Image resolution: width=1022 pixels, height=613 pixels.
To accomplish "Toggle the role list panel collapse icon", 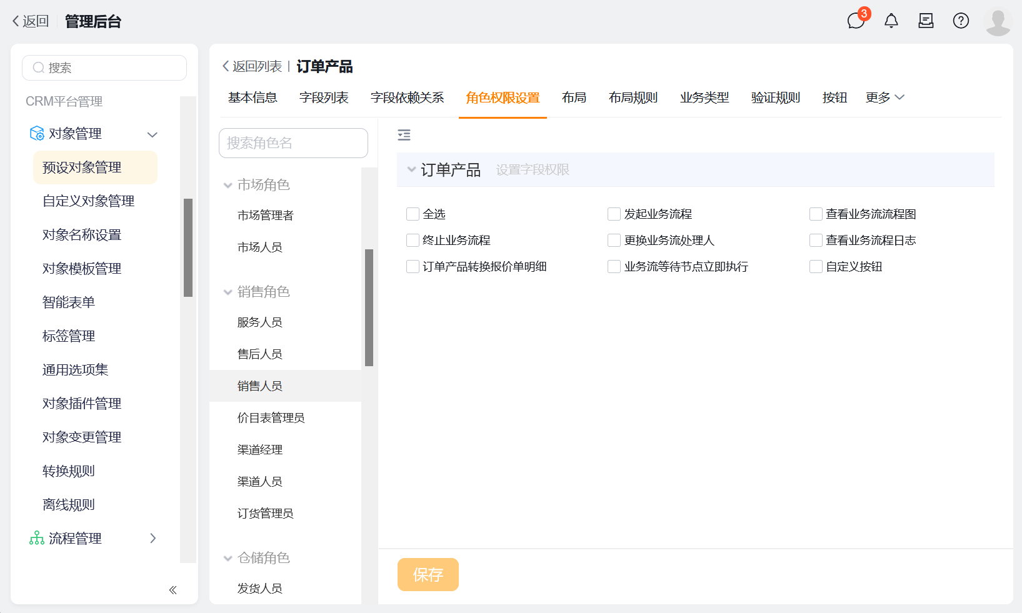I will pyautogui.click(x=404, y=134).
